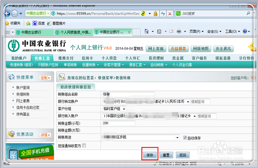Image resolution: width=258 pixels, height=168 pixels.
Task: Select the 转账汇款 tab
Action: [x=42, y=58]
